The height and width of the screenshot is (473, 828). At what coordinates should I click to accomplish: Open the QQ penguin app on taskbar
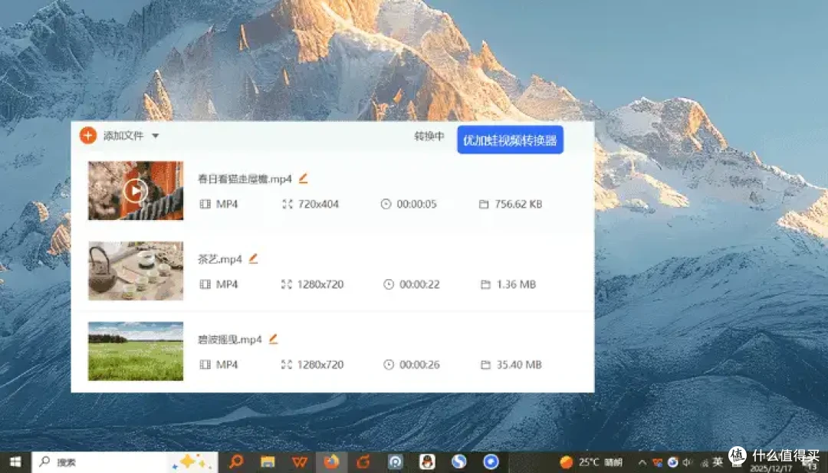[427, 462]
